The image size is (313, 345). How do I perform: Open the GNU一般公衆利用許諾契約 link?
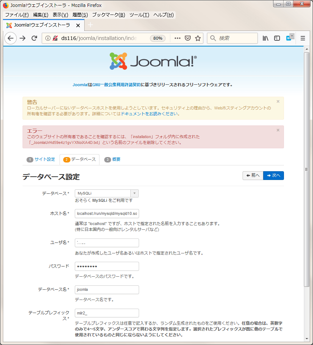(x=116, y=85)
